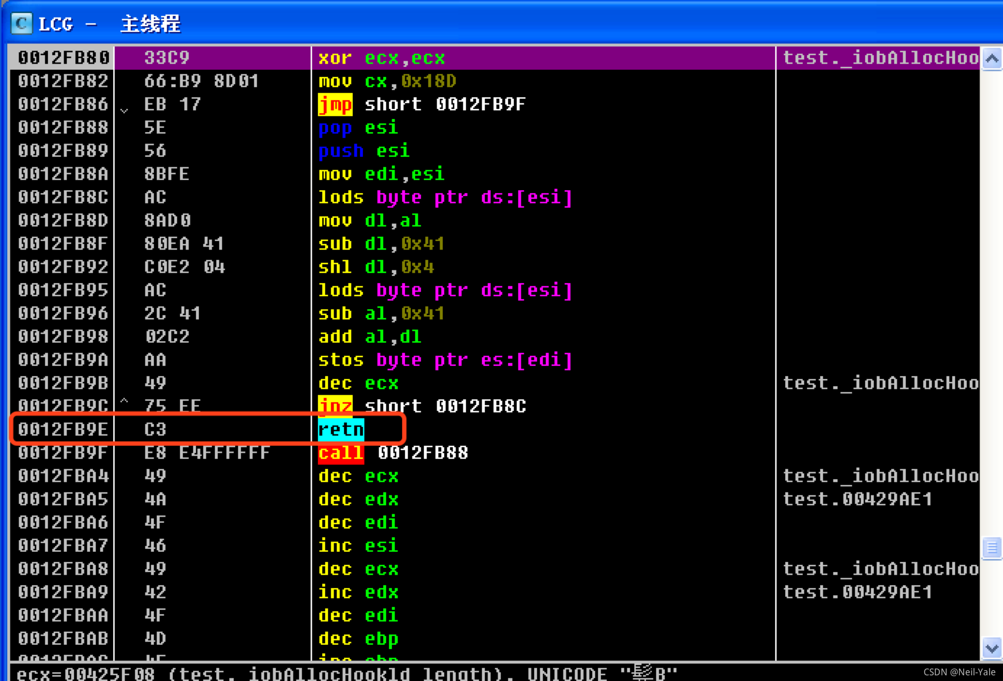
Task: Click address 0012FB82 in address column
Action: 63,81
